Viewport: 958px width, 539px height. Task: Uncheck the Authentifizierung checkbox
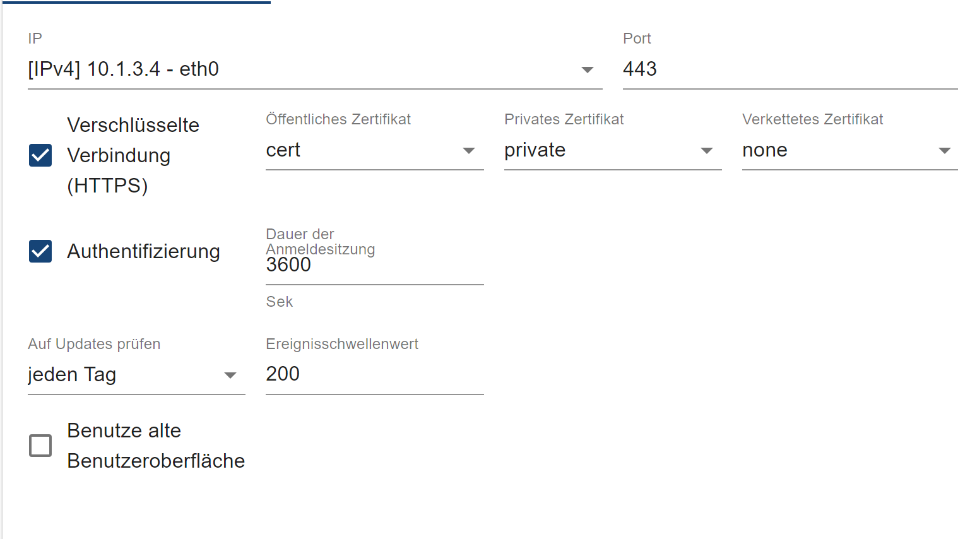40,251
